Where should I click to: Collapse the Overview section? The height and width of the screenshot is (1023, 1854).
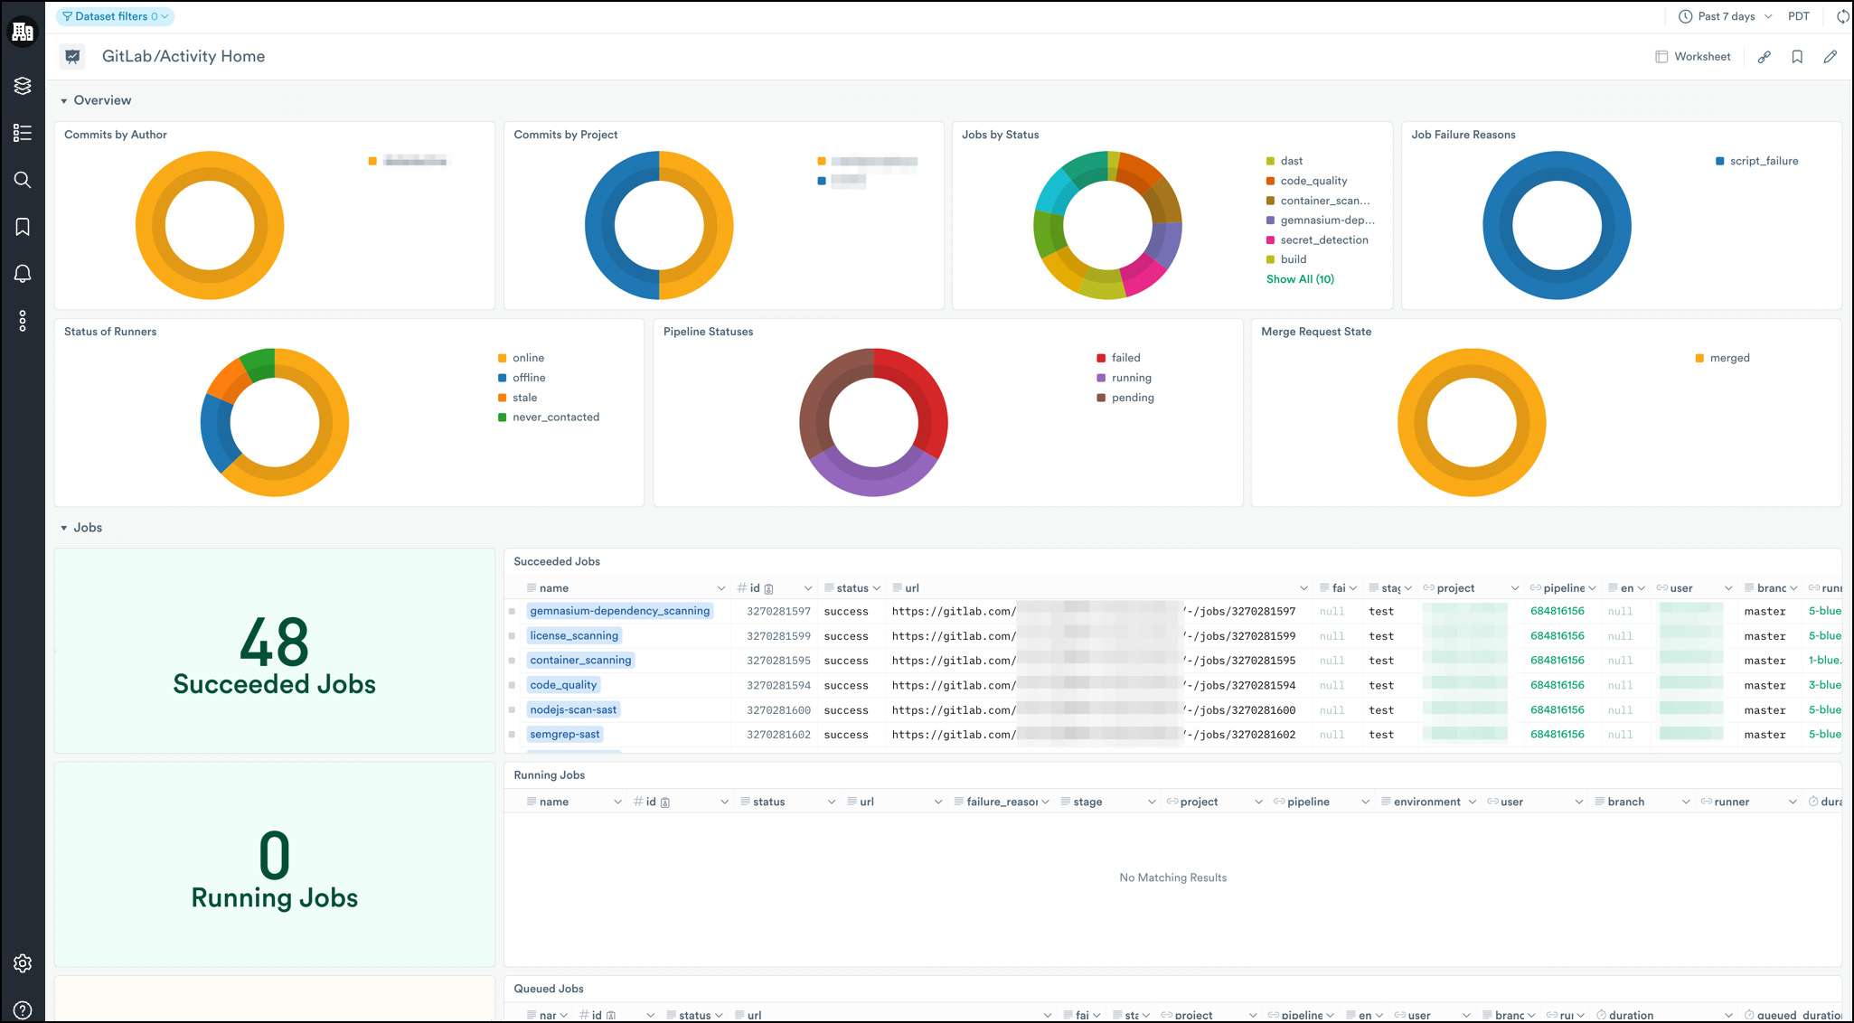[63, 100]
